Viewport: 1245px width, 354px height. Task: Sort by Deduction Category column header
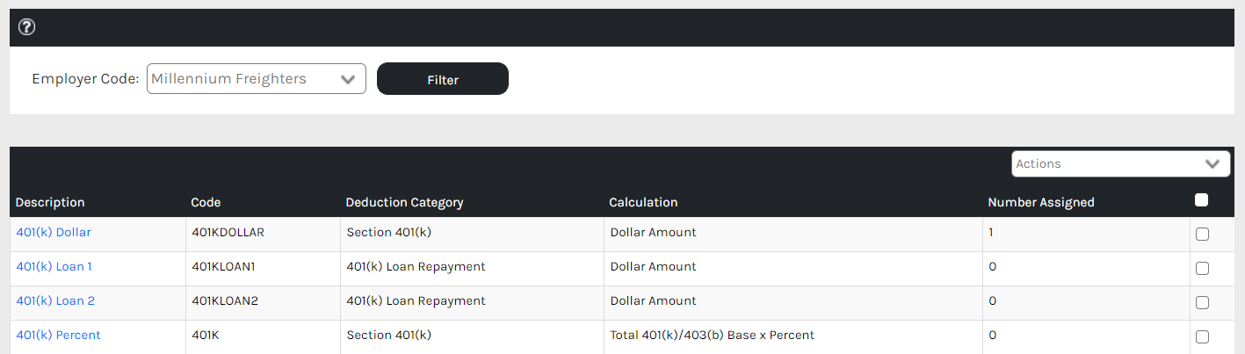404,203
